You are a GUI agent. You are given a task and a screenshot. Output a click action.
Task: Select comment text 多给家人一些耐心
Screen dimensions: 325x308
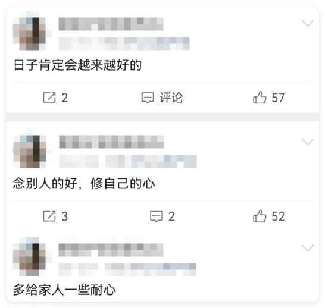click(x=64, y=290)
